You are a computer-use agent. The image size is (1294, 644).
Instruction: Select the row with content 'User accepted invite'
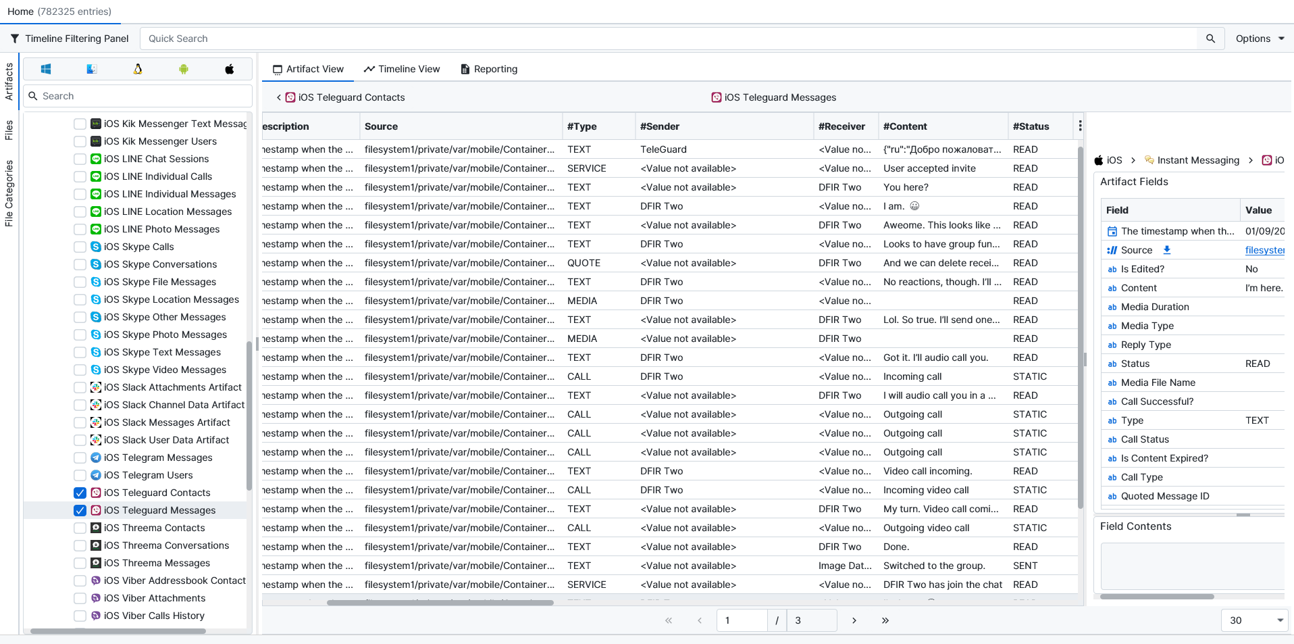[x=669, y=168]
